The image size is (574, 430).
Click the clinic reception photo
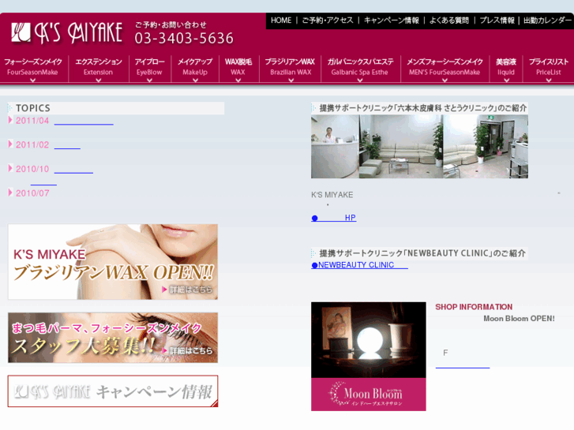(335, 147)
